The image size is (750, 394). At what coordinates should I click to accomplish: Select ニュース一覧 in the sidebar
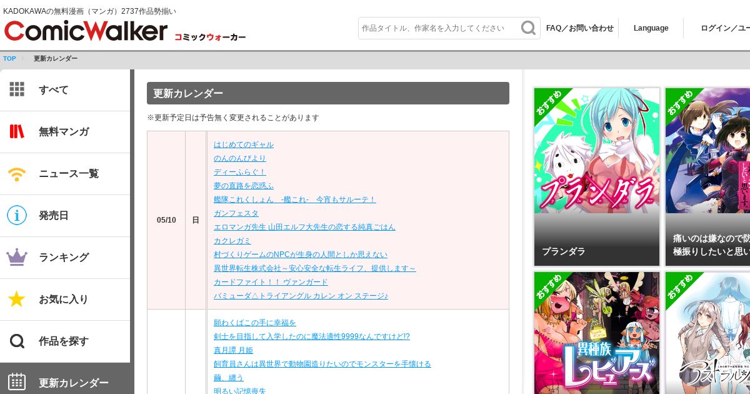point(65,174)
